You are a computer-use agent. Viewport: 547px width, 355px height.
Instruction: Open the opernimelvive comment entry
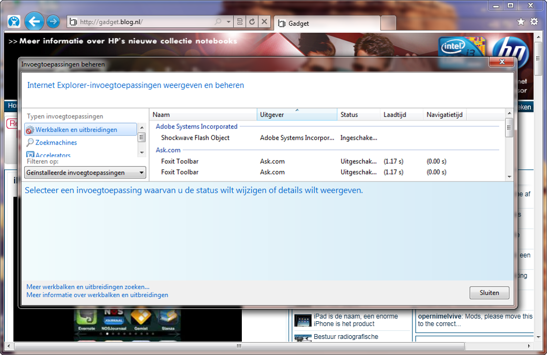click(475, 320)
